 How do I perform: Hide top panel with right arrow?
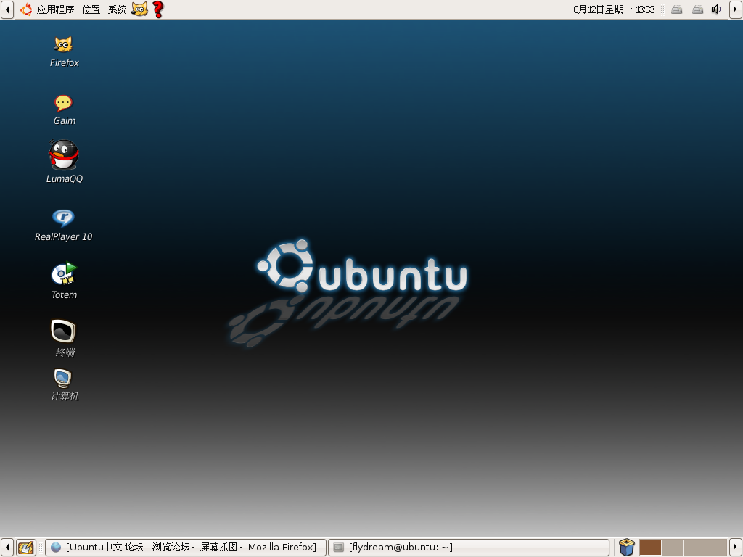coord(736,9)
